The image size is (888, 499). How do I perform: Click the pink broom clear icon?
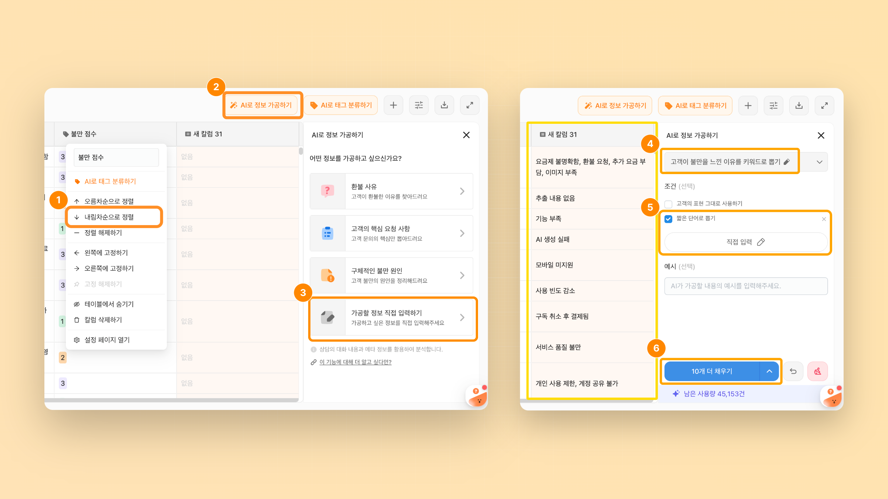click(x=818, y=371)
